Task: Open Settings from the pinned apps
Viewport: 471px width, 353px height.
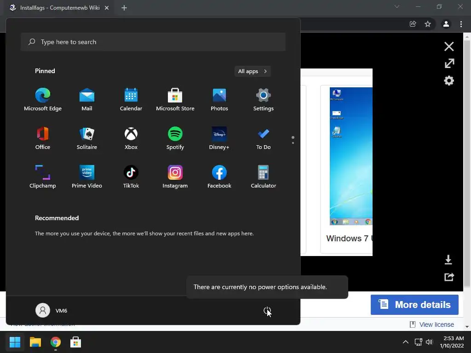Action: pyautogui.click(x=264, y=100)
